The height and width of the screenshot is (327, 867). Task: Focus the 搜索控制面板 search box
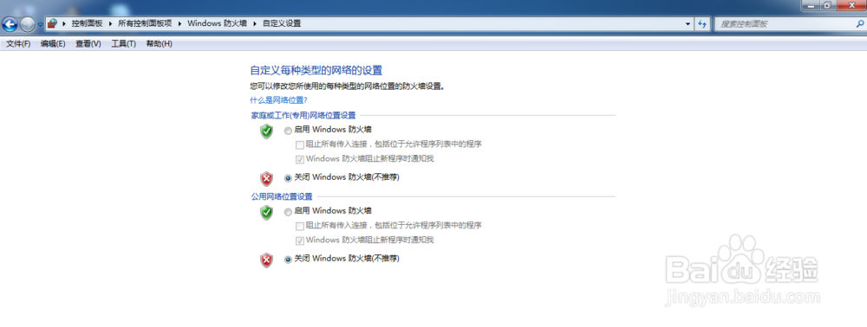786,23
